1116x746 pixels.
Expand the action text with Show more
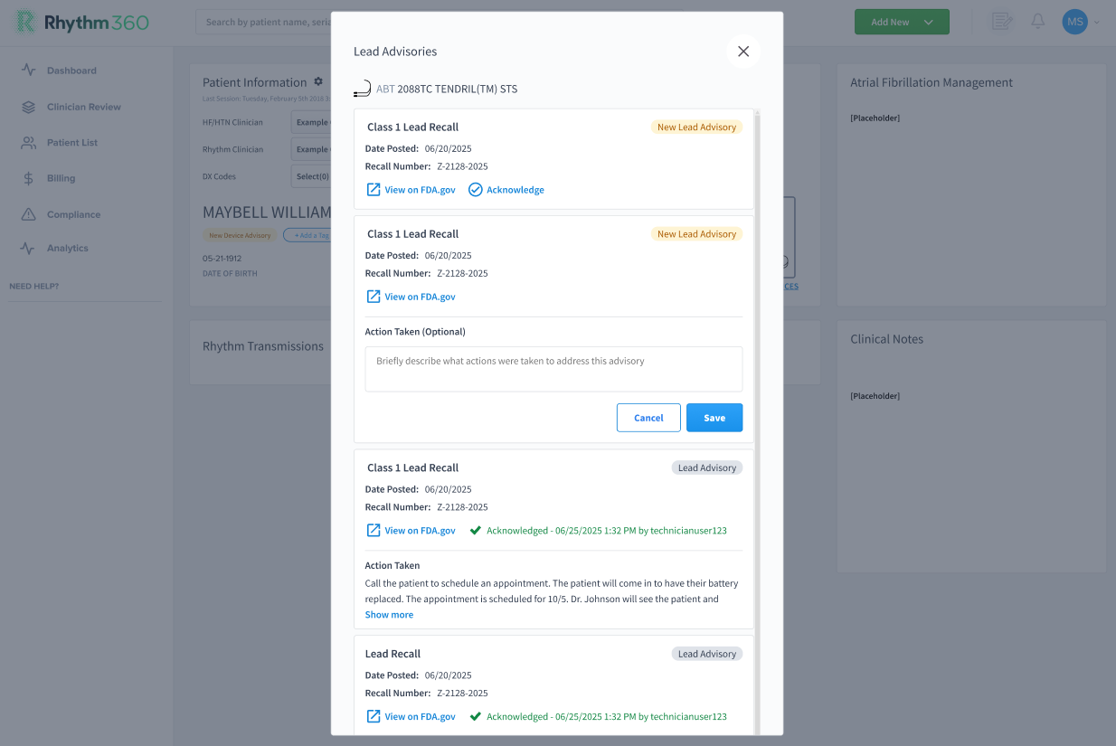tap(389, 615)
